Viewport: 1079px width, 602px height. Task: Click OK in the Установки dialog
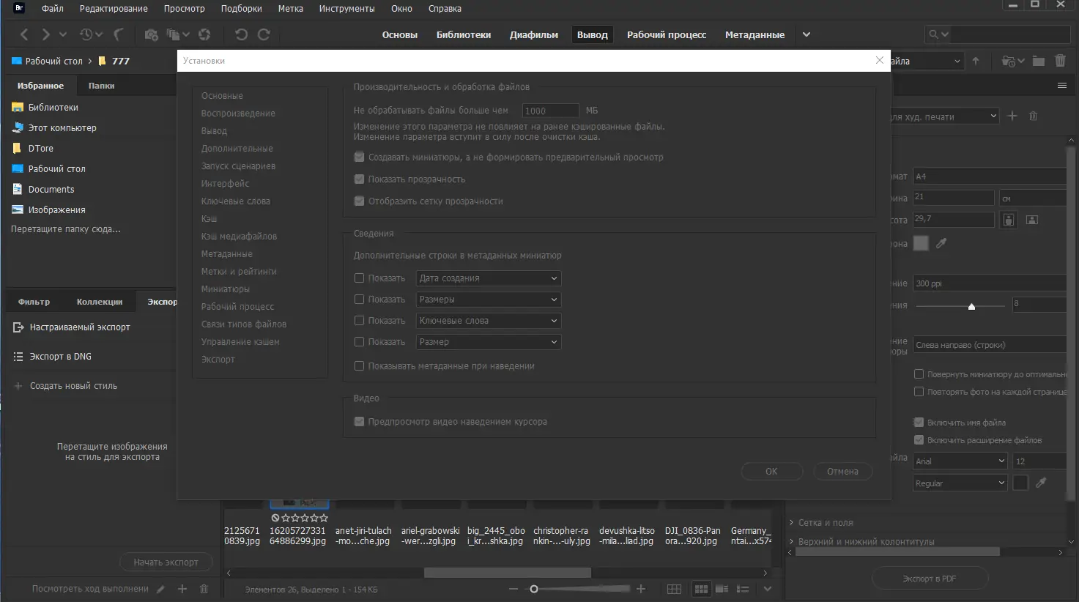pyautogui.click(x=771, y=472)
